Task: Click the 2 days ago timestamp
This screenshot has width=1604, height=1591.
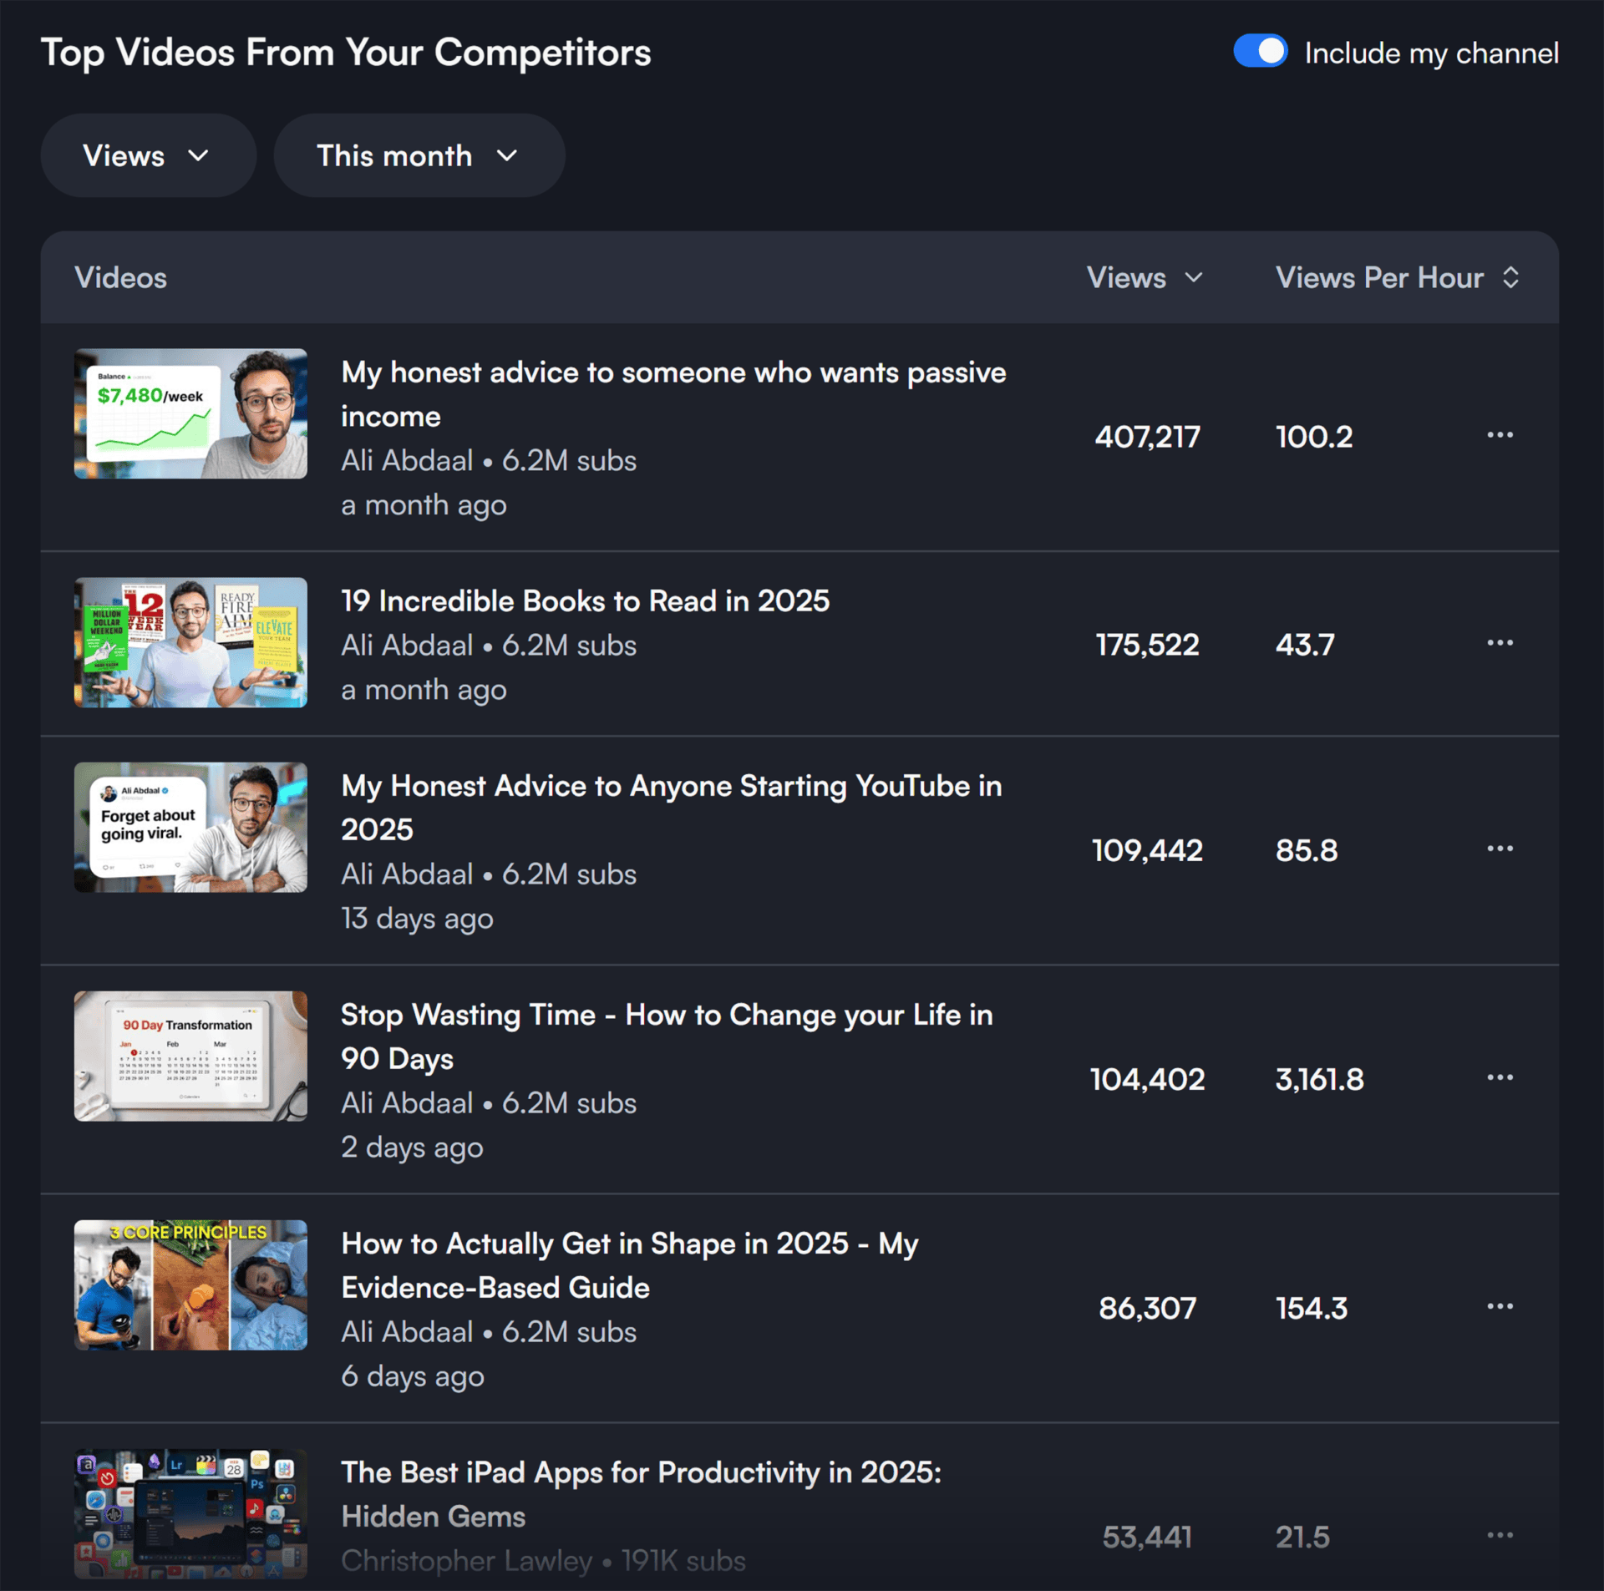Action: 412,1148
